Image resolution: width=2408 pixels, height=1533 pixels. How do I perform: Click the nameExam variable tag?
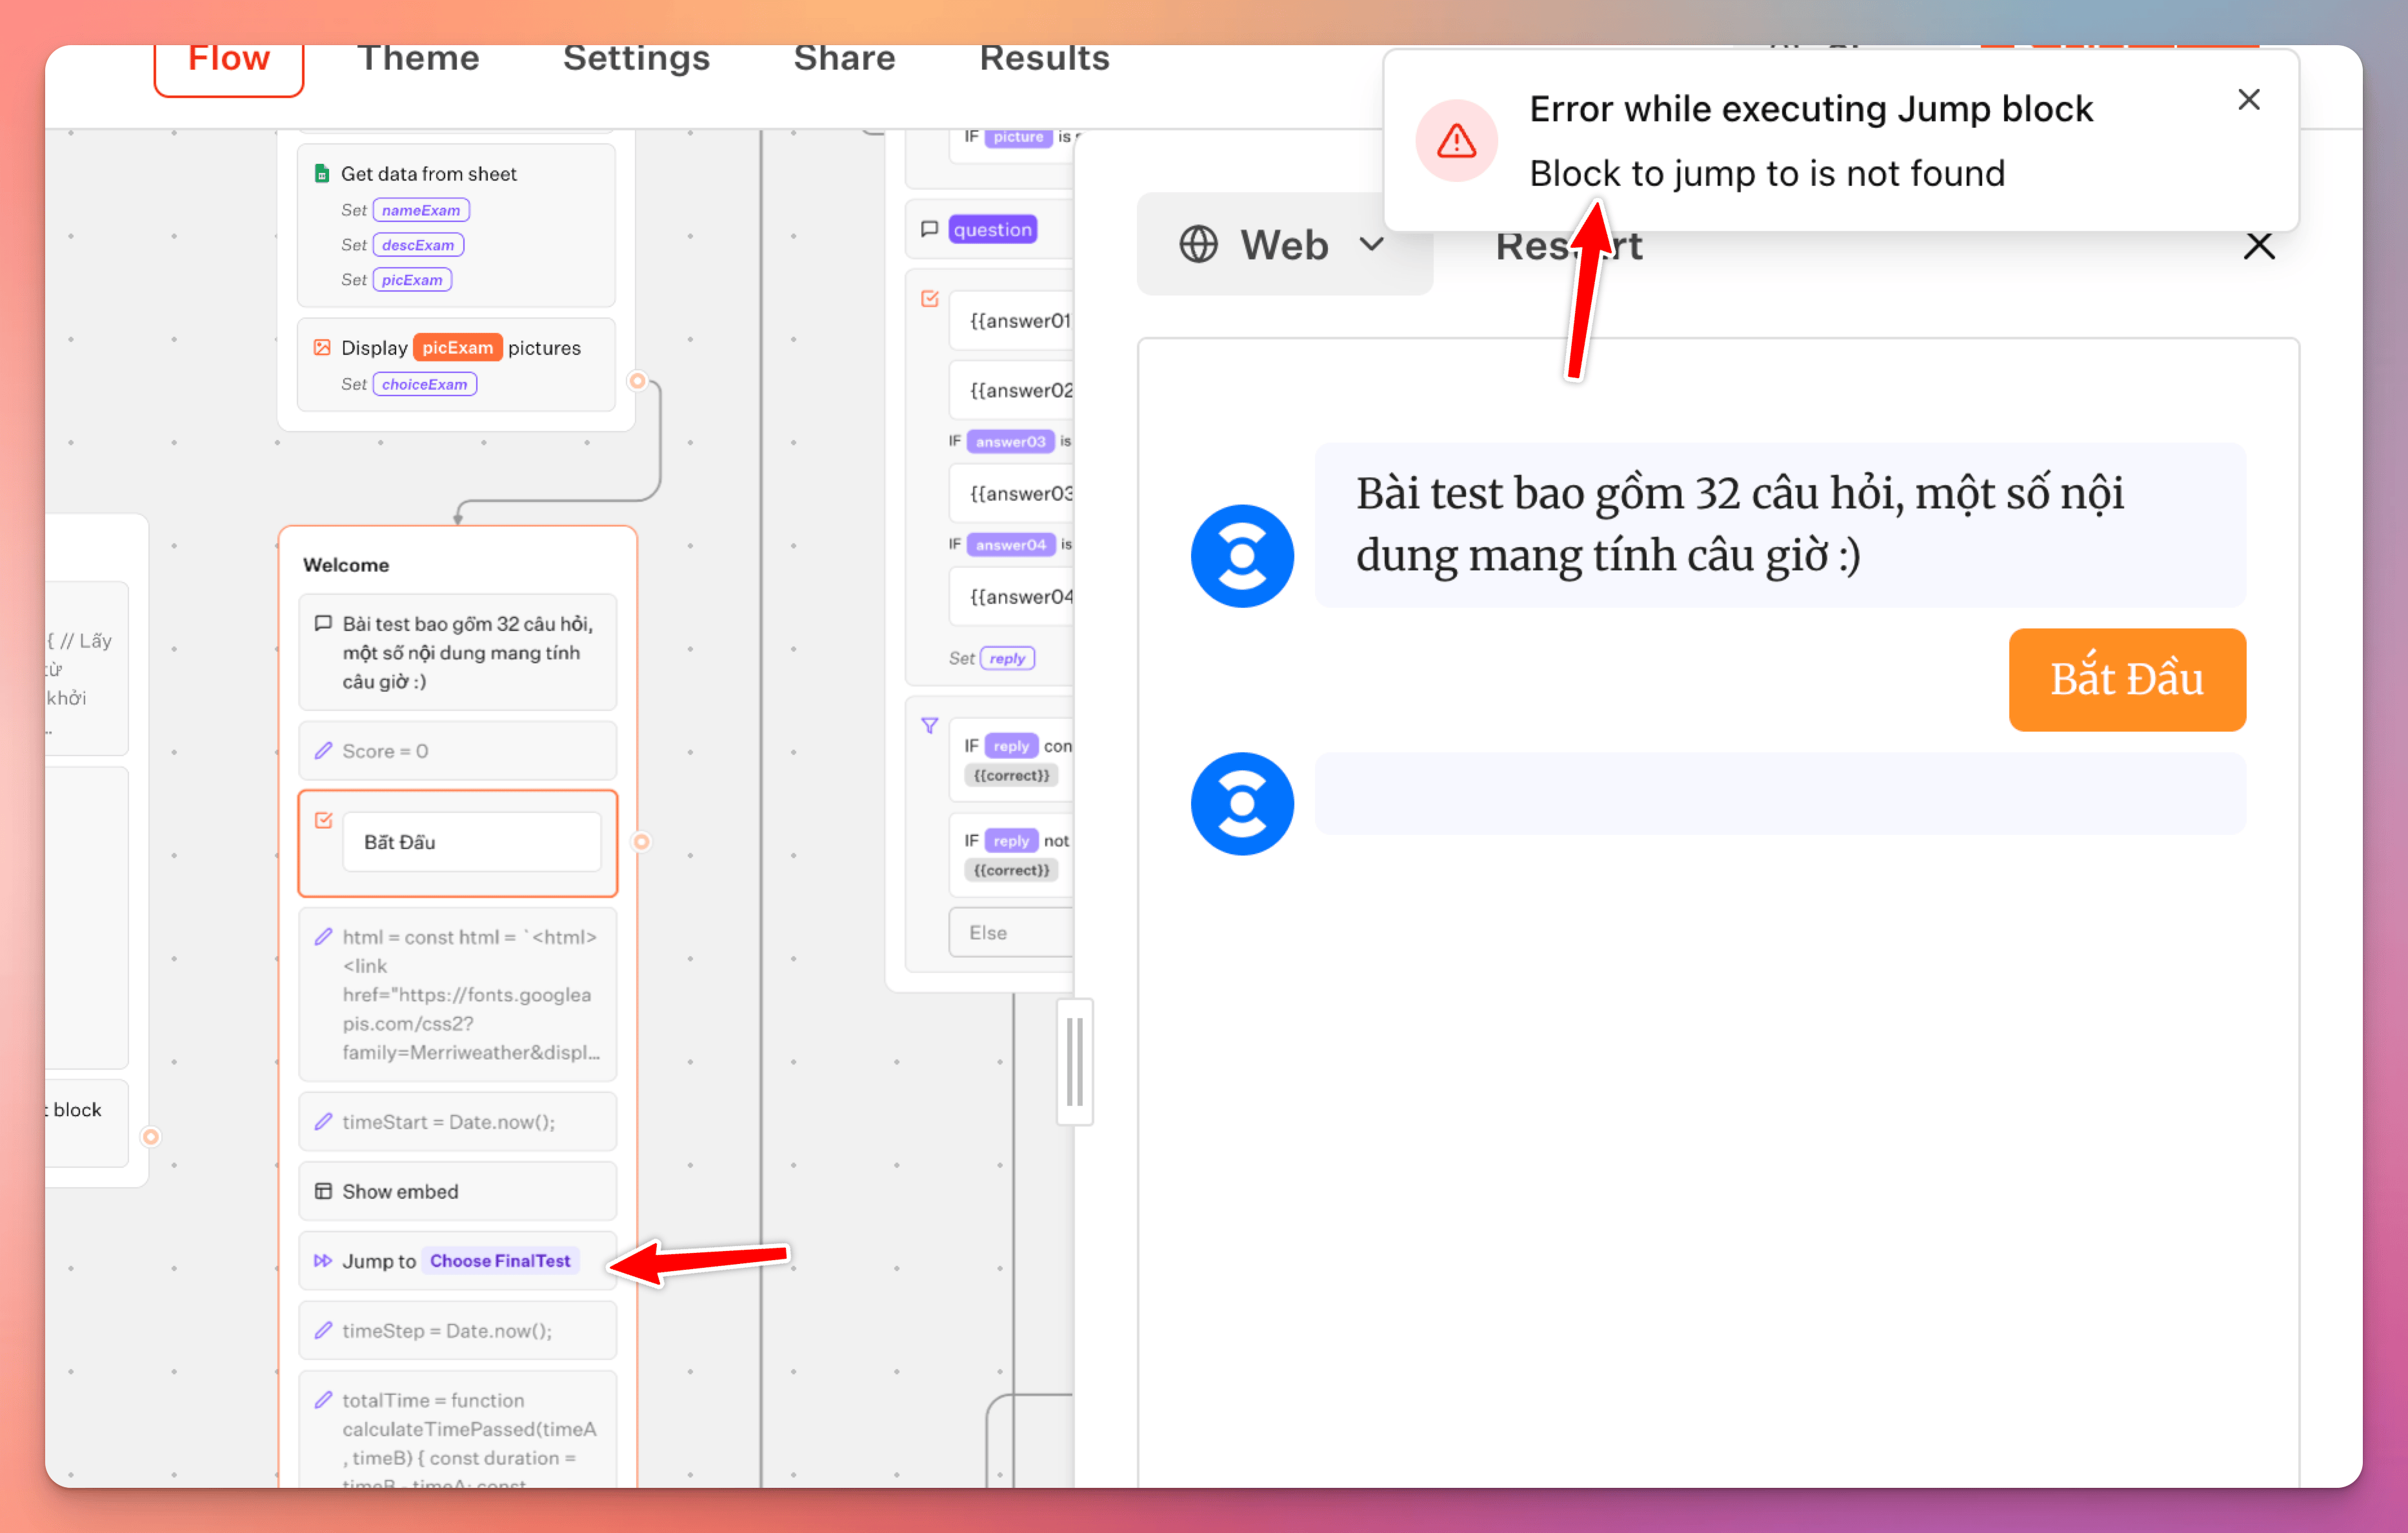point(421,210)
